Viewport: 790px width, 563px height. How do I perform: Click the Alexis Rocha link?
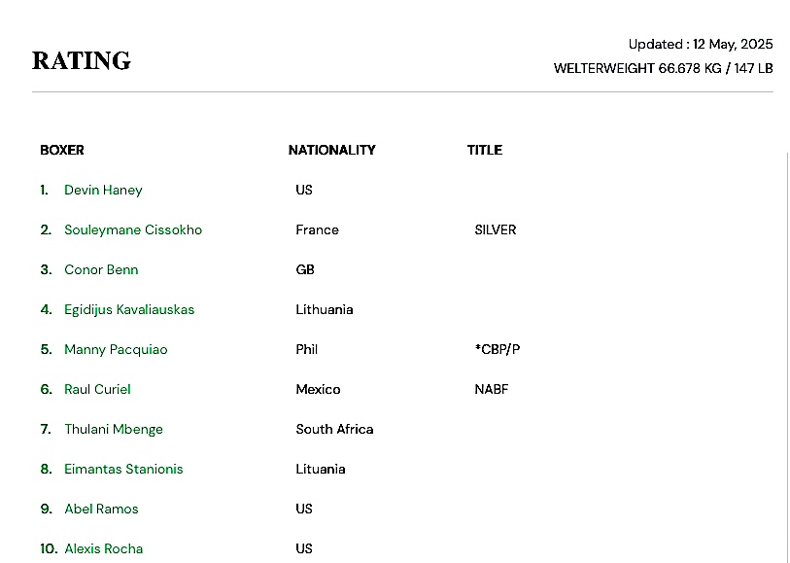click(x=103, y=548)
